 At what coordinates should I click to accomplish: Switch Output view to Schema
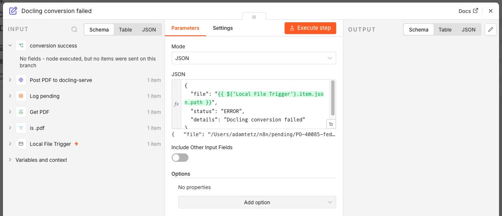418,29
